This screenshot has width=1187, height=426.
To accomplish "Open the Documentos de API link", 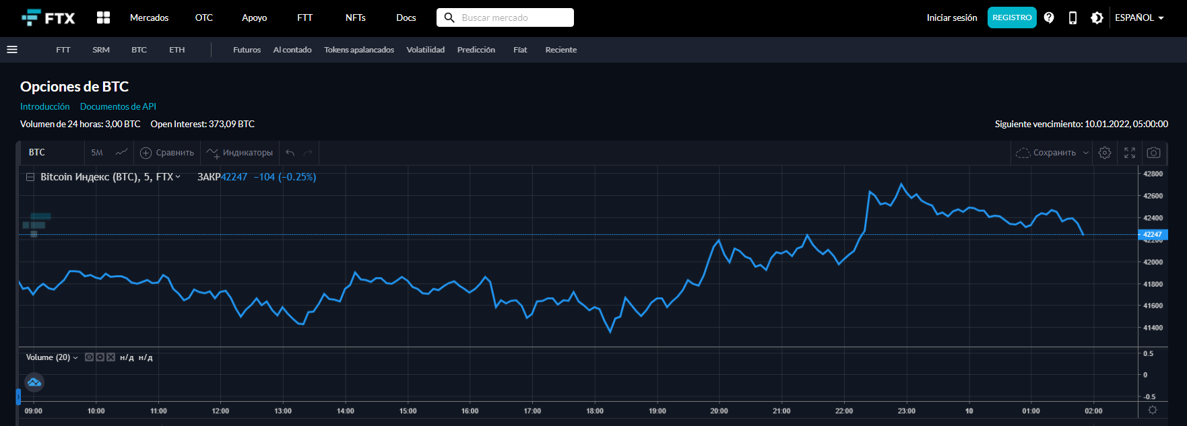I will (x=118, y=106).
